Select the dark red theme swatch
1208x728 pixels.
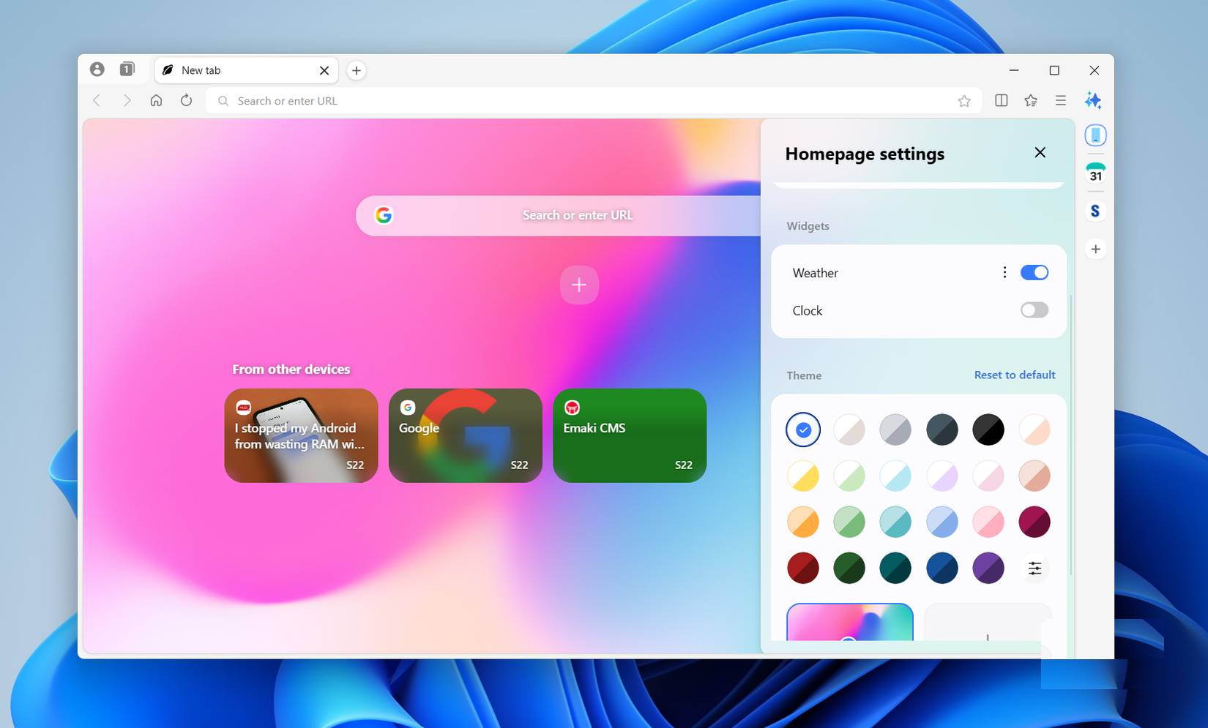click(x=803, y=568)
